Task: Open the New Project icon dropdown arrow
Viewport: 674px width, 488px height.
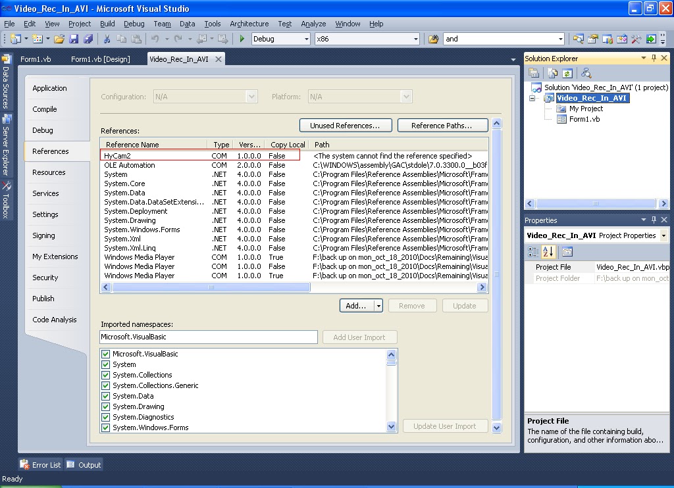Action: point(26,39)
